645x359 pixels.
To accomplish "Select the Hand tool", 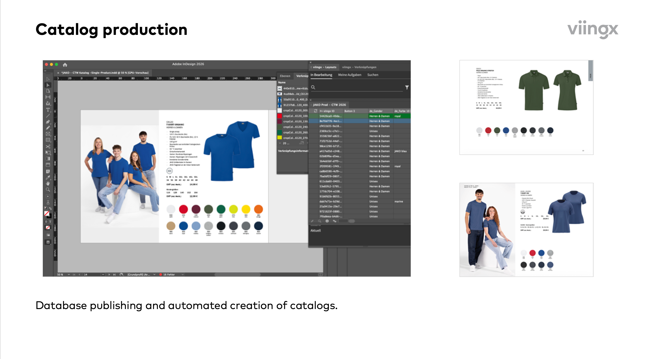I will click(x=48, y=184).
